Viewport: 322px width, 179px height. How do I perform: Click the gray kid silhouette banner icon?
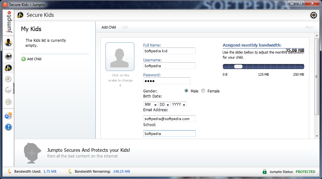point(32,153)
